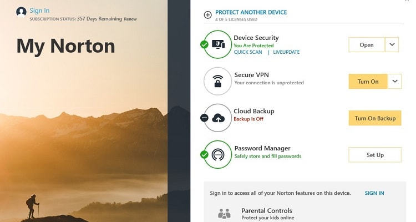Viewport: 416px width, 222px height.
Task: Click Set Up for Password Manager
Action: (375, 155)
